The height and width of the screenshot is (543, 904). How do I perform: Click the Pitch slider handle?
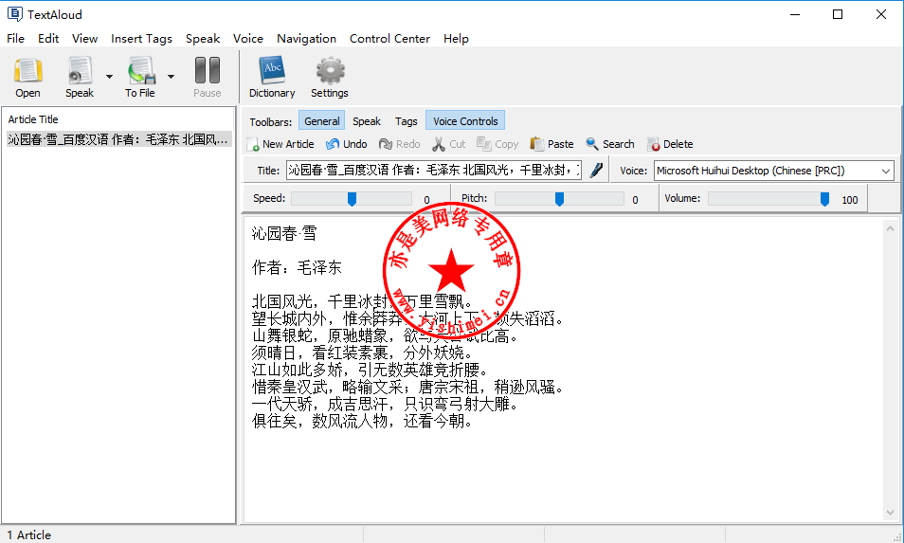pos(559,199)
